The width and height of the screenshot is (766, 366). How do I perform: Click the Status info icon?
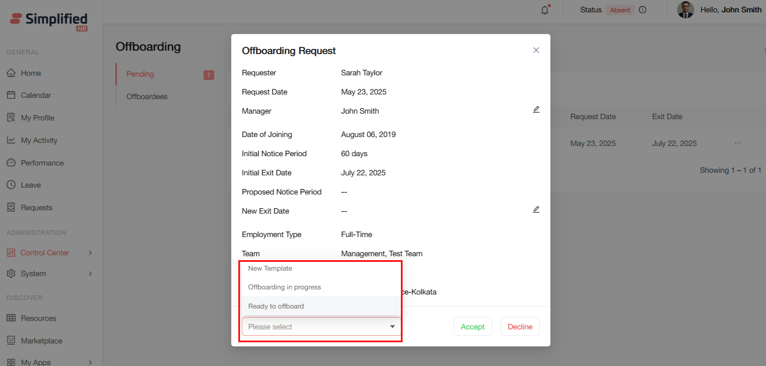(643, 10)
